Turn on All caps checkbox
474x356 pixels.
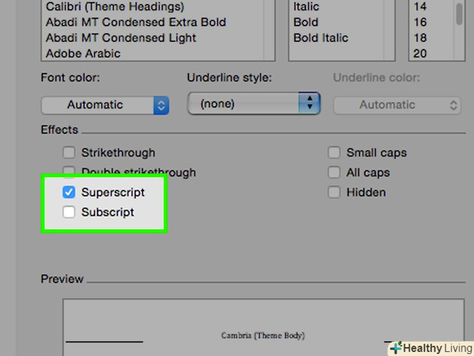pos(334,173)
